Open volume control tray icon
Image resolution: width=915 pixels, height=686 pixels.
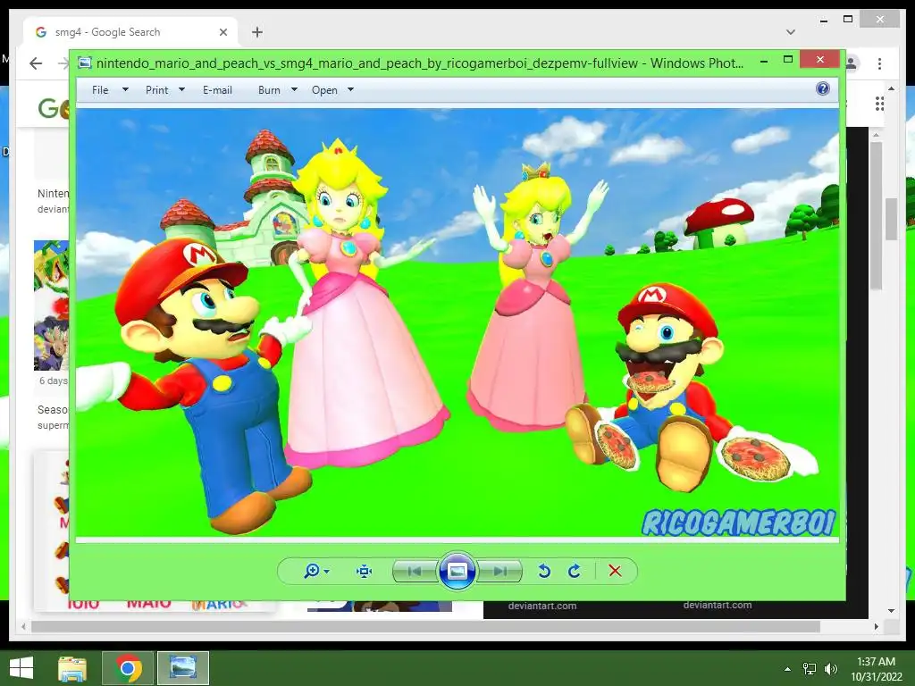[x=830, y=668]
